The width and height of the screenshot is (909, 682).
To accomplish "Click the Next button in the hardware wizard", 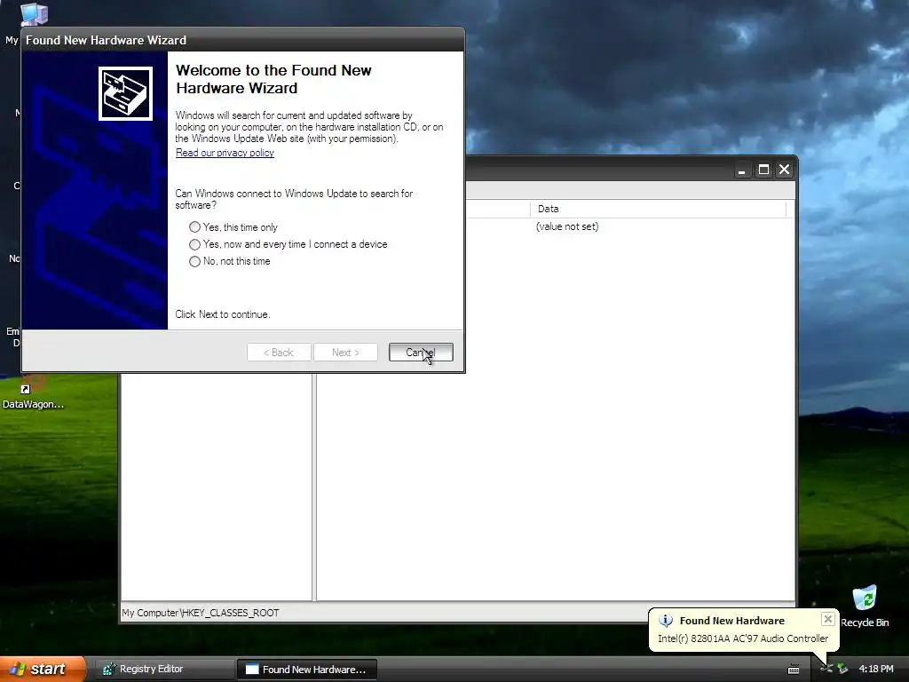I will pos(345,352).
